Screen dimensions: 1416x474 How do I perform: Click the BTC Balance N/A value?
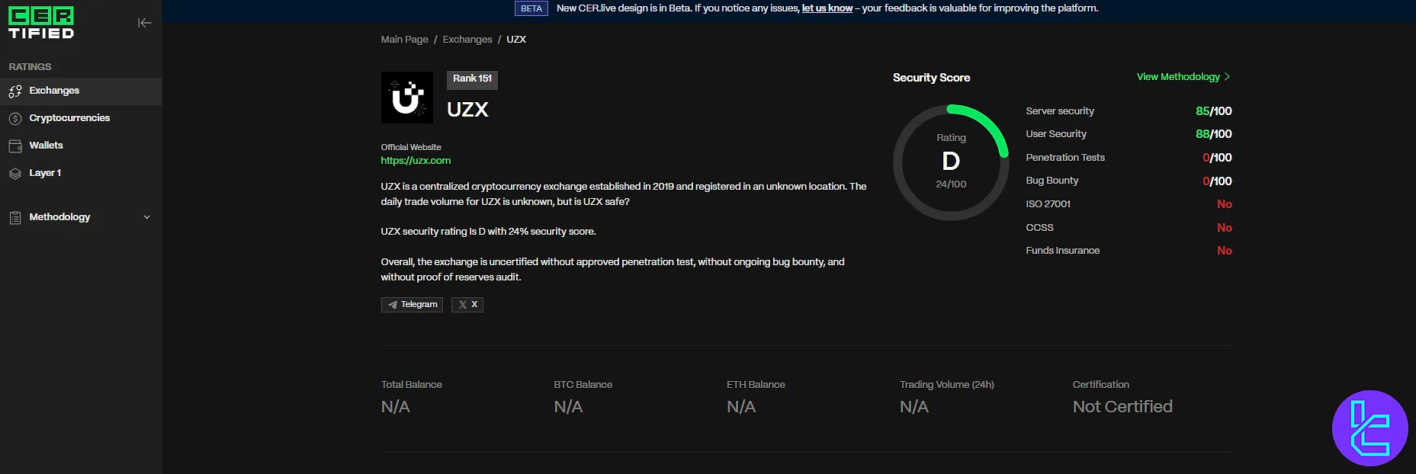[568, 407]
